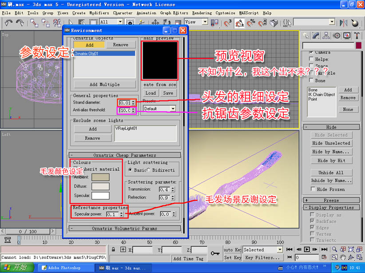
Task: Select the Link tool icon
Action: [x=34, y=23]
